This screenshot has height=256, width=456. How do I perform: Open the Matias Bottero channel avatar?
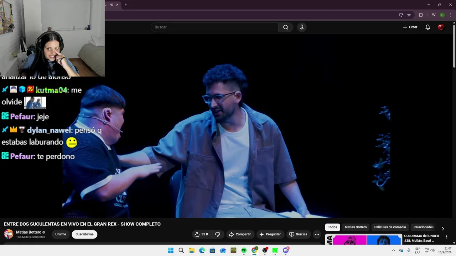(x=9, y=234)
